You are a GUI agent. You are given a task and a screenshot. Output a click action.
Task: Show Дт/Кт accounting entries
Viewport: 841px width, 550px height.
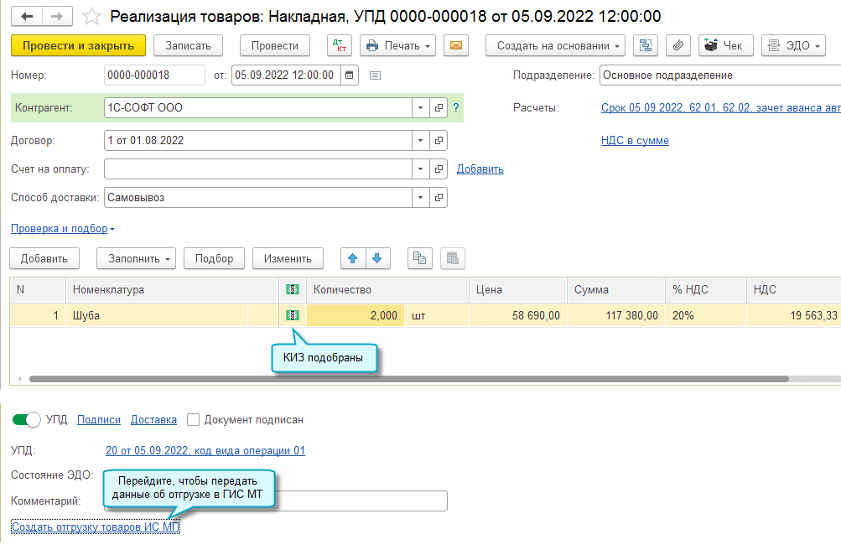click(x=340, y=45)
